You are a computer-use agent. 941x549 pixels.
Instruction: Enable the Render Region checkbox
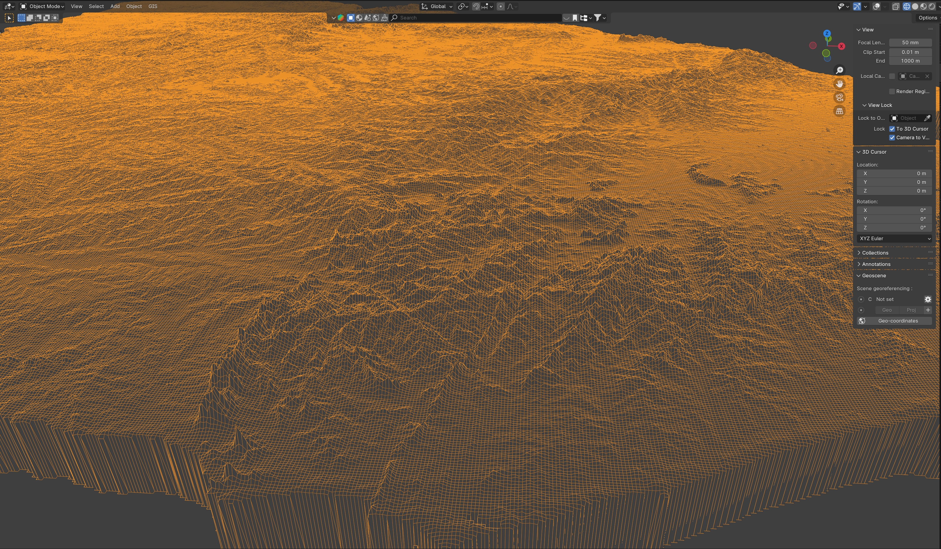(892, 92)
